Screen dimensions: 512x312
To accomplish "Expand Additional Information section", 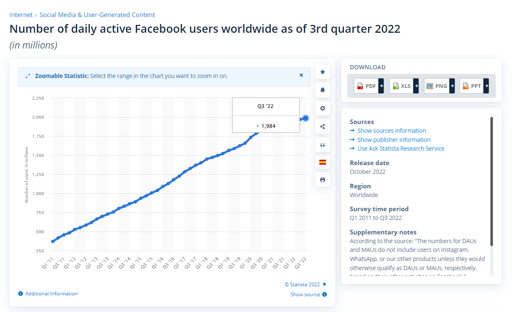I will tap(51, 294).
